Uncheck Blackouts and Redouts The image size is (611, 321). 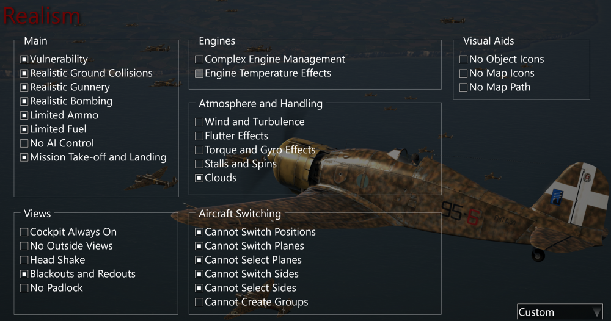click(x=24, y=274)
